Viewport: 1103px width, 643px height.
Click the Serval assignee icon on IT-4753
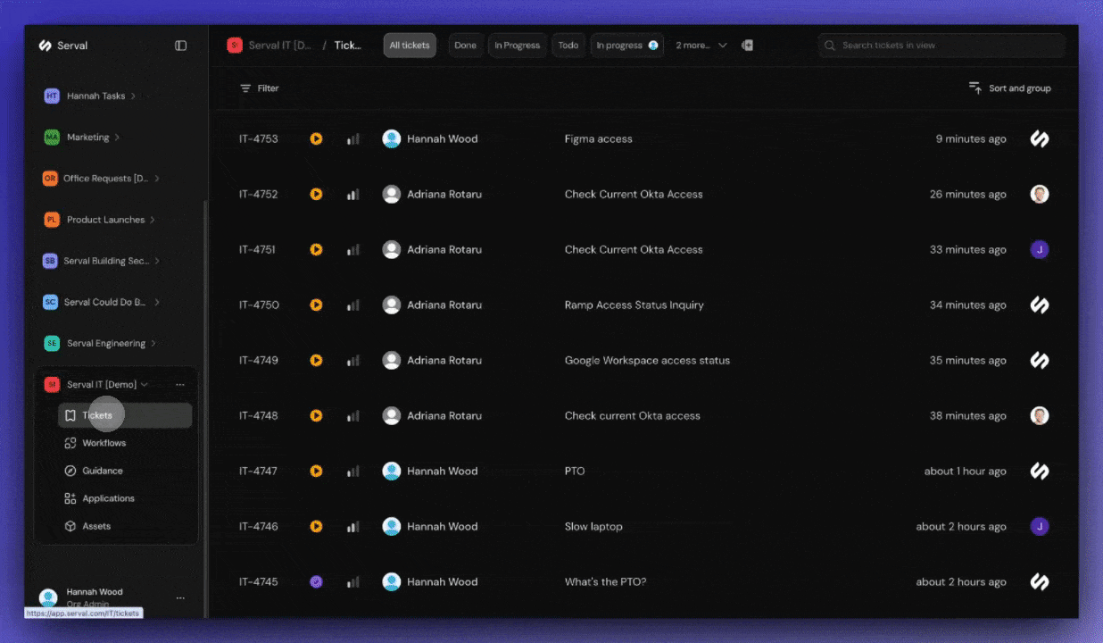(x=1040, y=139)
